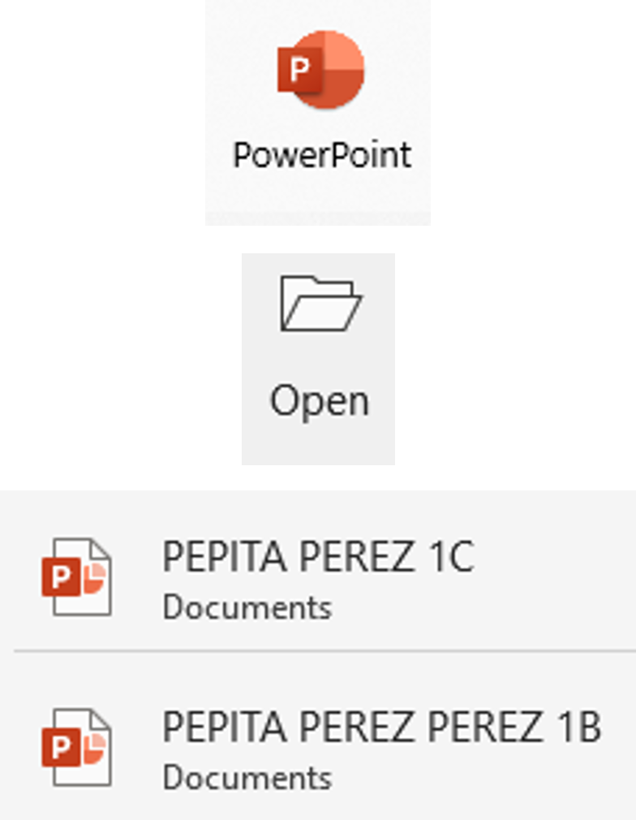
Task: Click Documents location under PEPITA PEREZ 1C
Action: click(247, 607)
